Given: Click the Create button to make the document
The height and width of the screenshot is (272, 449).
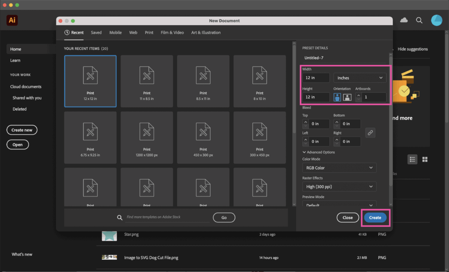Looking at the screenshot, I should click(x=375, y=217).
